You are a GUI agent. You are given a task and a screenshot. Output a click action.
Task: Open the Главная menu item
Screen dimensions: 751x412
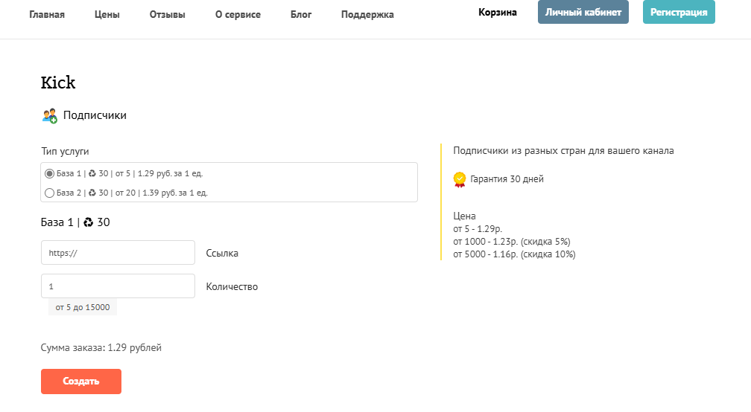click(x=47, y=14)
